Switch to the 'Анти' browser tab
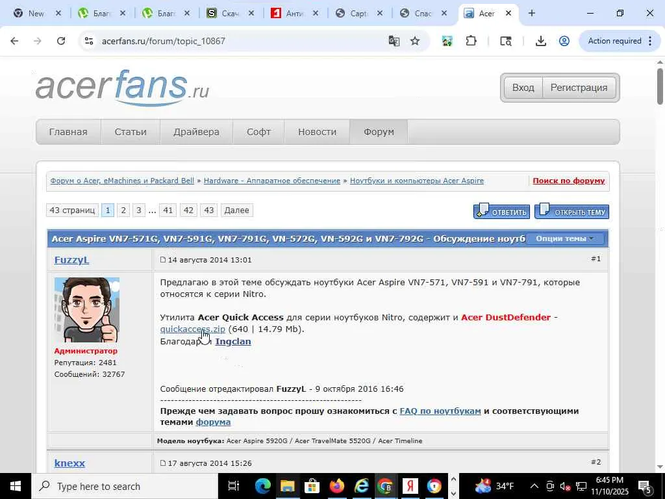This screenshot has height=499, width=665. coord(295,14)
